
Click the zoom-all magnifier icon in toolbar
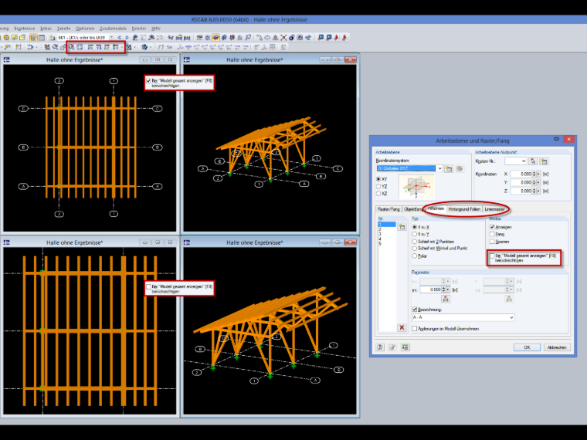click(x=71, y=47)
